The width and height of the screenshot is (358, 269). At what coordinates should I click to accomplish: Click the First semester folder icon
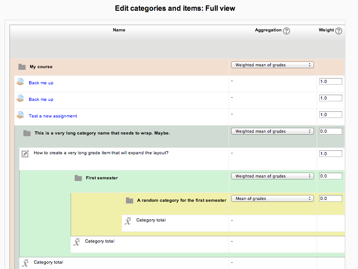[x=78, y=178]
